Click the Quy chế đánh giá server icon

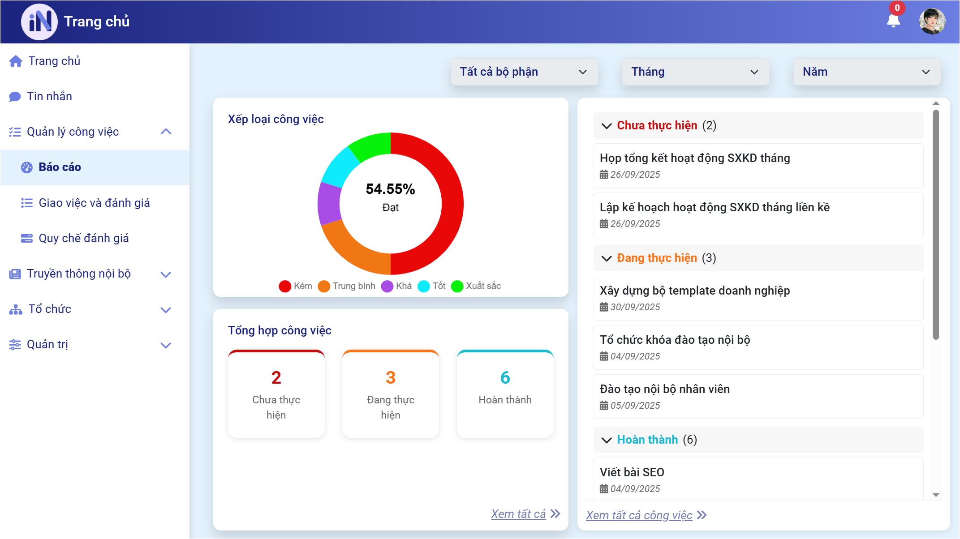[27, 238]
